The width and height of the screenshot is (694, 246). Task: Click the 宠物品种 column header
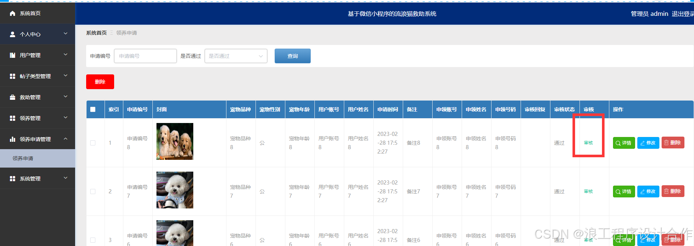coord(240,109)
